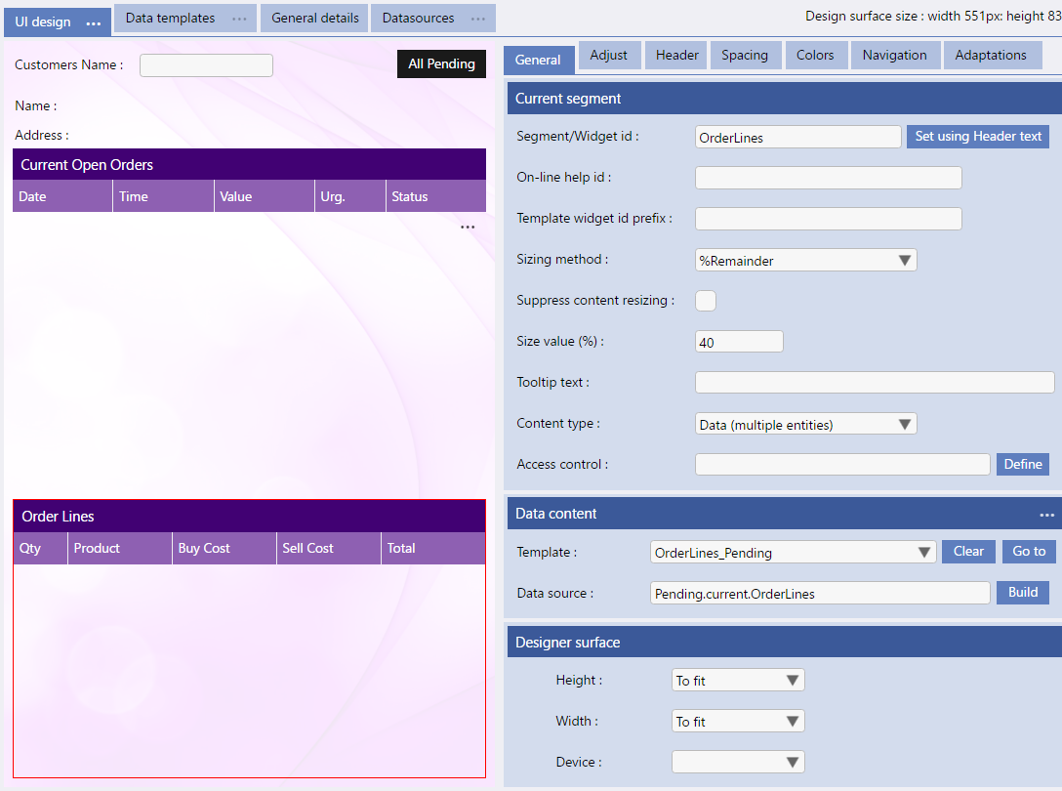Click Set using Header text button
This screenshot has width=1062, height=791.
tap(978, 137)
